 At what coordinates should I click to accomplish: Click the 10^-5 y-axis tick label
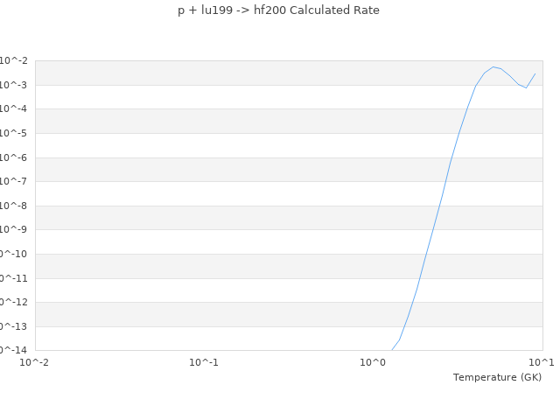pos(14,133)
